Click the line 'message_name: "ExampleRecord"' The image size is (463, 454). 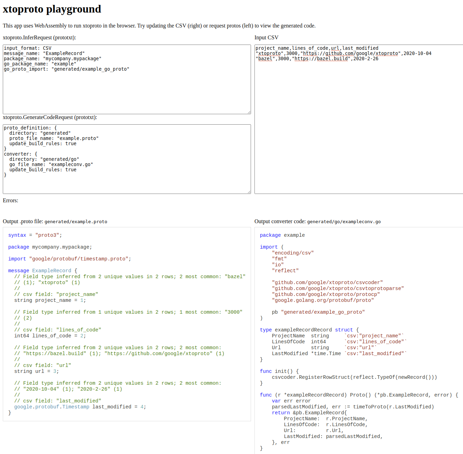(44, 53)
